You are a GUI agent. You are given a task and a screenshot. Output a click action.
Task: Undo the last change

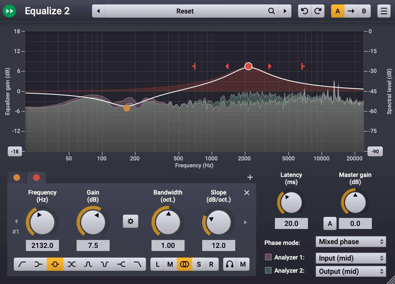click(x=305, y=11)
